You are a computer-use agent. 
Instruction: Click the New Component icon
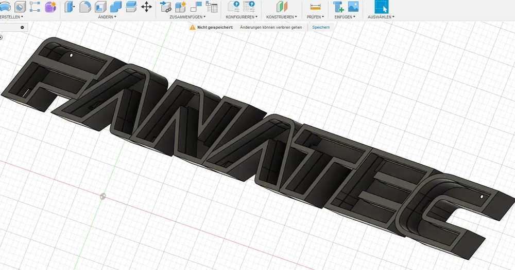[x=181, y=7]
